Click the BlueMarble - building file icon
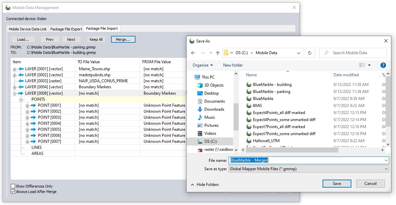 point(249,85)
